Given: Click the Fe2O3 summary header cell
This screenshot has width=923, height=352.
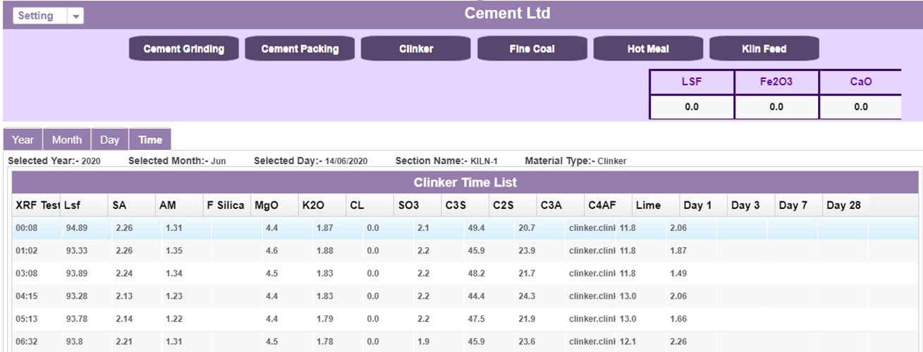Looking at the screenshot, I should tap(776, 82).
